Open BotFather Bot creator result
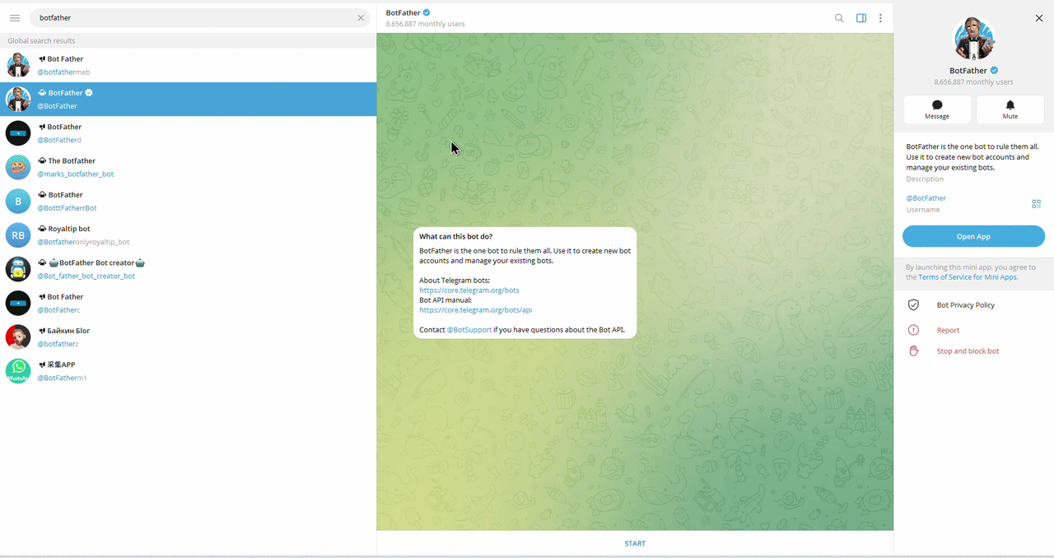1054x558 pixels. (x=188, y=269)
